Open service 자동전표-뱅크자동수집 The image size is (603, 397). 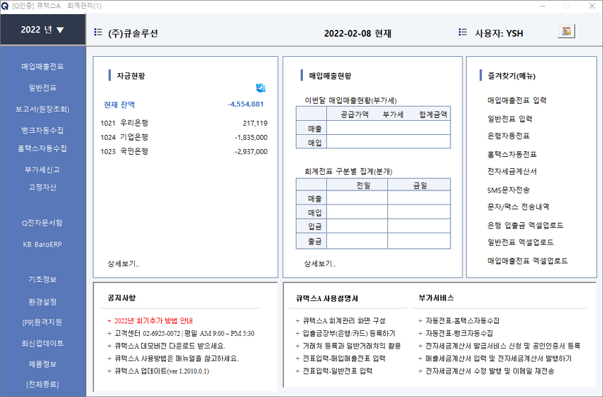tap(459, 334)
